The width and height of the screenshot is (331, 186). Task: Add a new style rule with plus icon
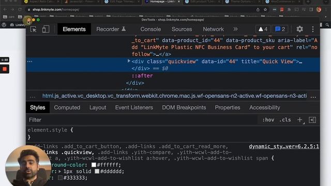tap(300, 120)
